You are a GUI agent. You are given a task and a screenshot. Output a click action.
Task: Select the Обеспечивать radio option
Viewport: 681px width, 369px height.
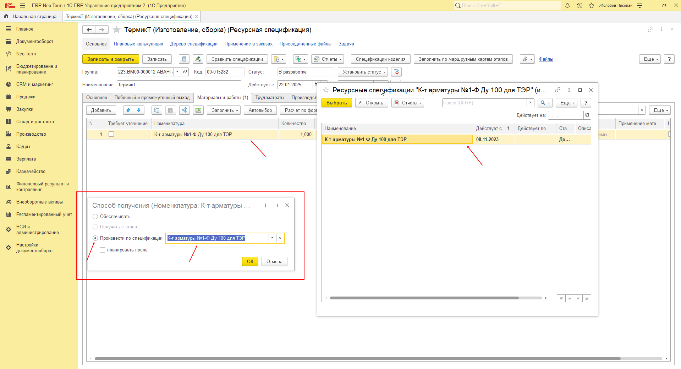point(95,217)
